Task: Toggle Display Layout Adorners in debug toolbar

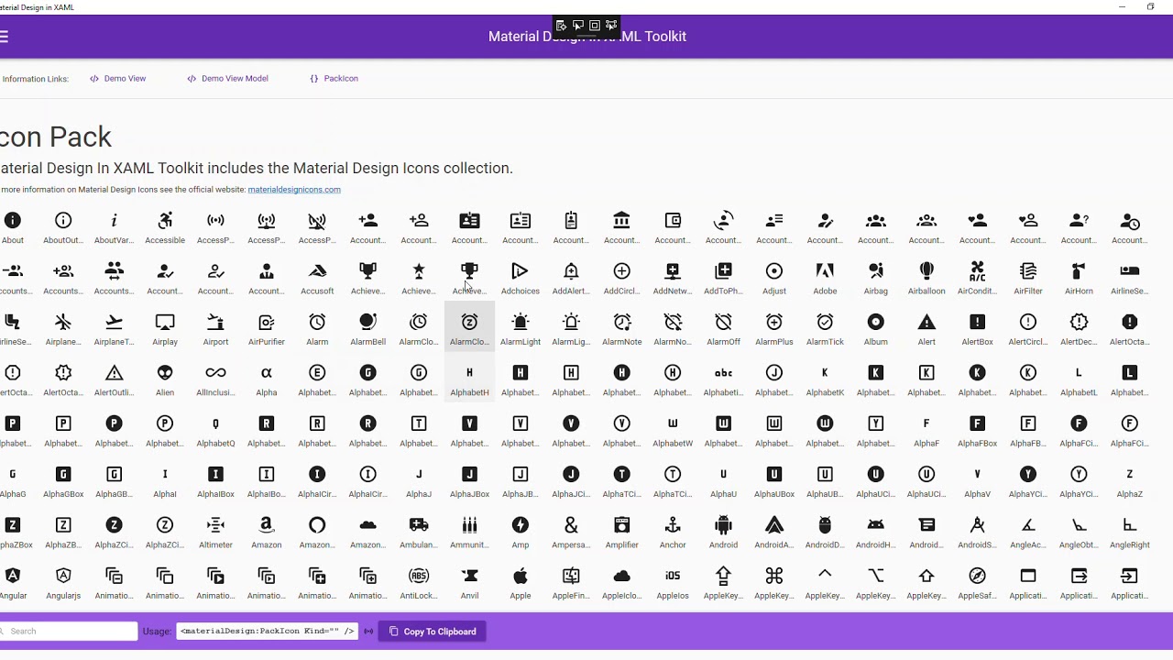Action: (x=594, y=26)
